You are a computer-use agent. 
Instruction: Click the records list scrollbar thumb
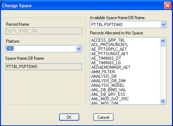pos(163,45)
